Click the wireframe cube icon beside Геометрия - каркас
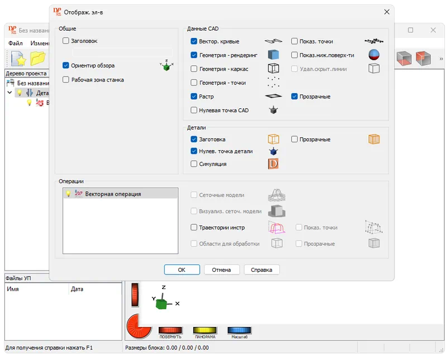This screenshot has height=356, width=447. pyautogui.click(x=273, y=68)
